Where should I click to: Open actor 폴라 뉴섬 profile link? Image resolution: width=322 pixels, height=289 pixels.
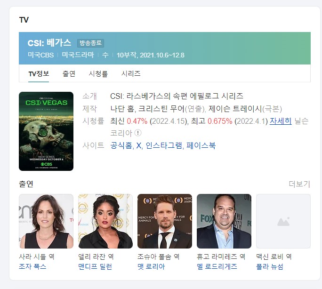[269, 266]
